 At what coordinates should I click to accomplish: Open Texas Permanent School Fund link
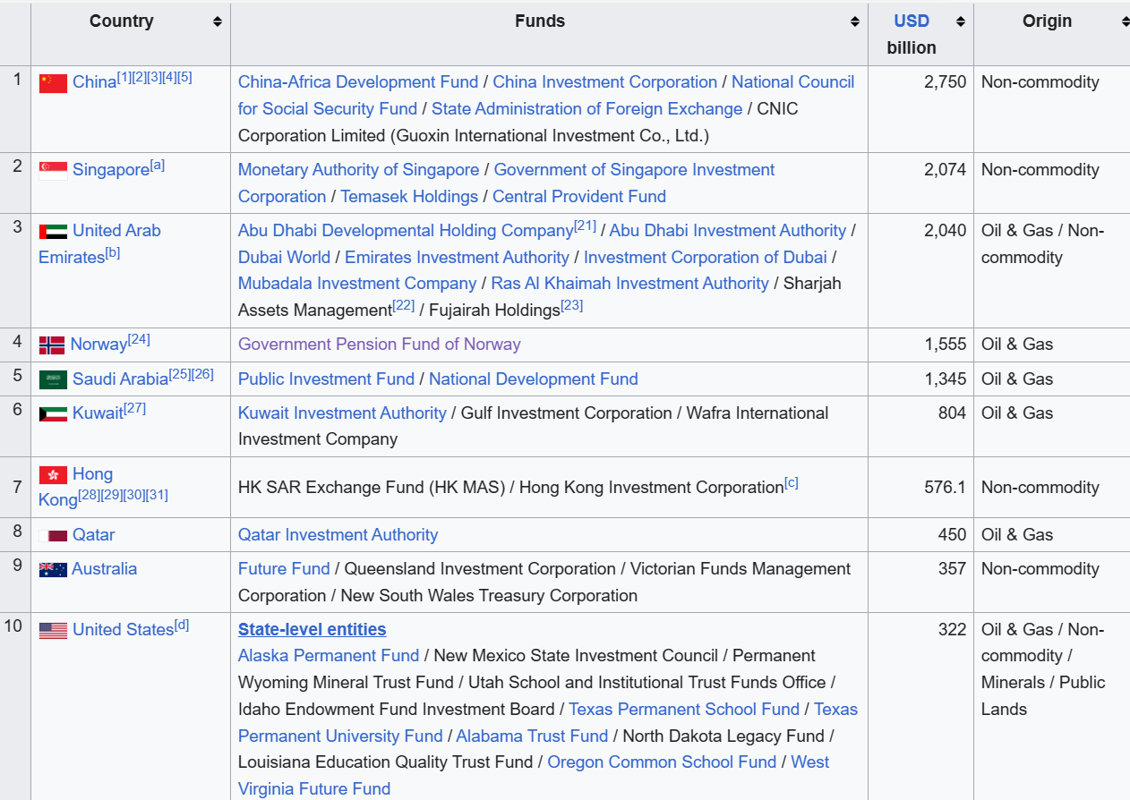pyautogui.click(x=684, y=710)
